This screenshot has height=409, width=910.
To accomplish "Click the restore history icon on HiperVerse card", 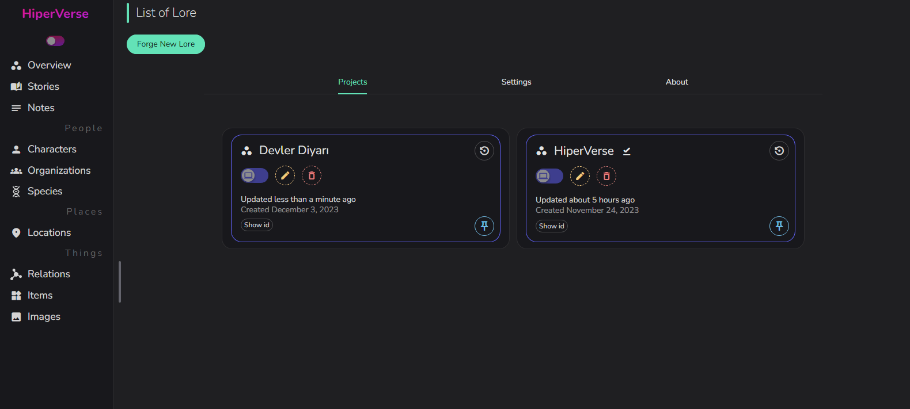I will tap(779, 151).
